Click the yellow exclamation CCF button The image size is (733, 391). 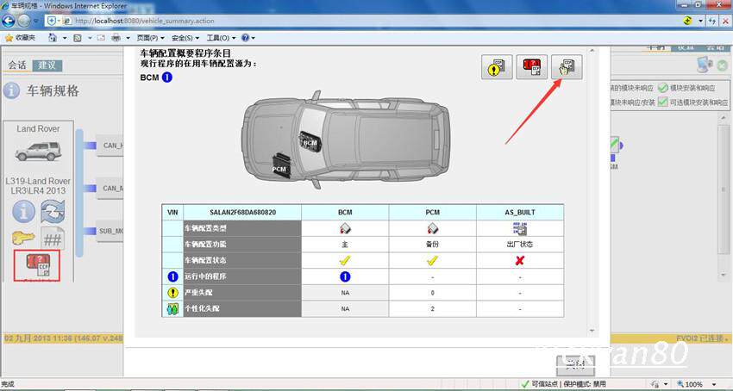pos(497,67)
